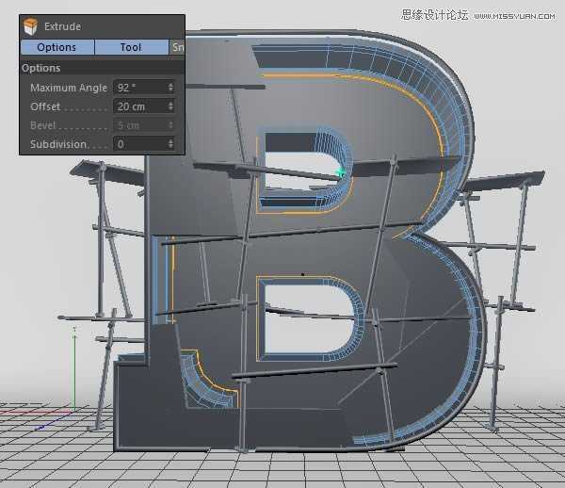The width and height of the screenshot is (565, 488).
Task: Open the Tool tab
Action: pos(131,47)
